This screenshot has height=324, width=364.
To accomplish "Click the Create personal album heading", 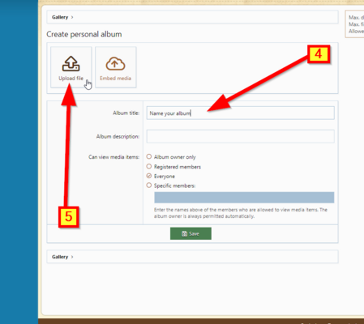I will [84, 34].
